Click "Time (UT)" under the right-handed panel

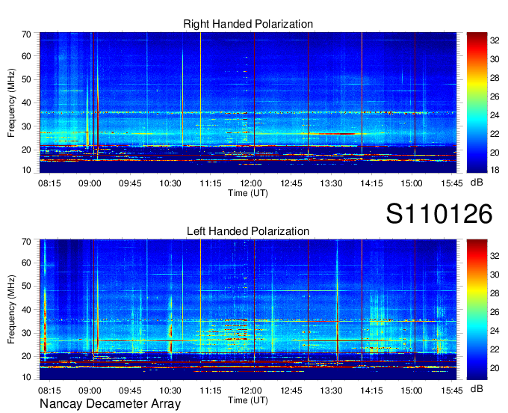tap(248, 193)
